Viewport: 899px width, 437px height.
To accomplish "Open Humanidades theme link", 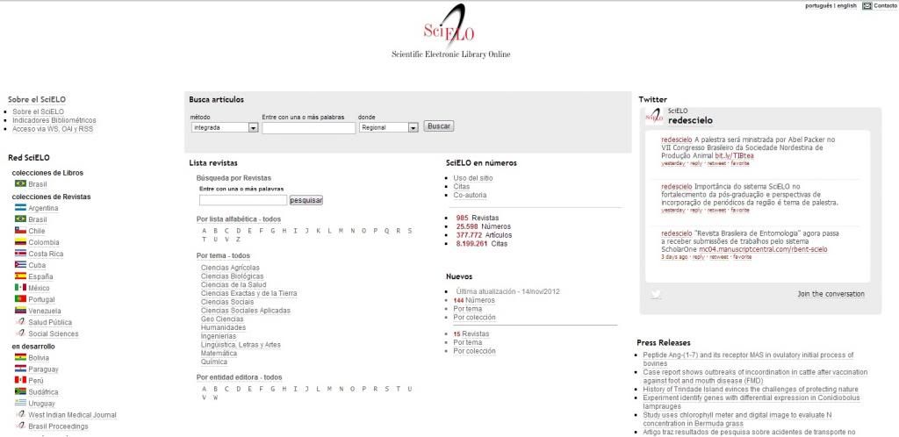I will (x=223, y=327).
